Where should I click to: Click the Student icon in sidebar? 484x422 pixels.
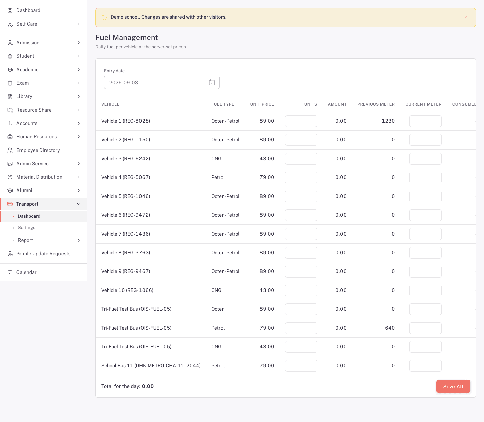[10, 56]
